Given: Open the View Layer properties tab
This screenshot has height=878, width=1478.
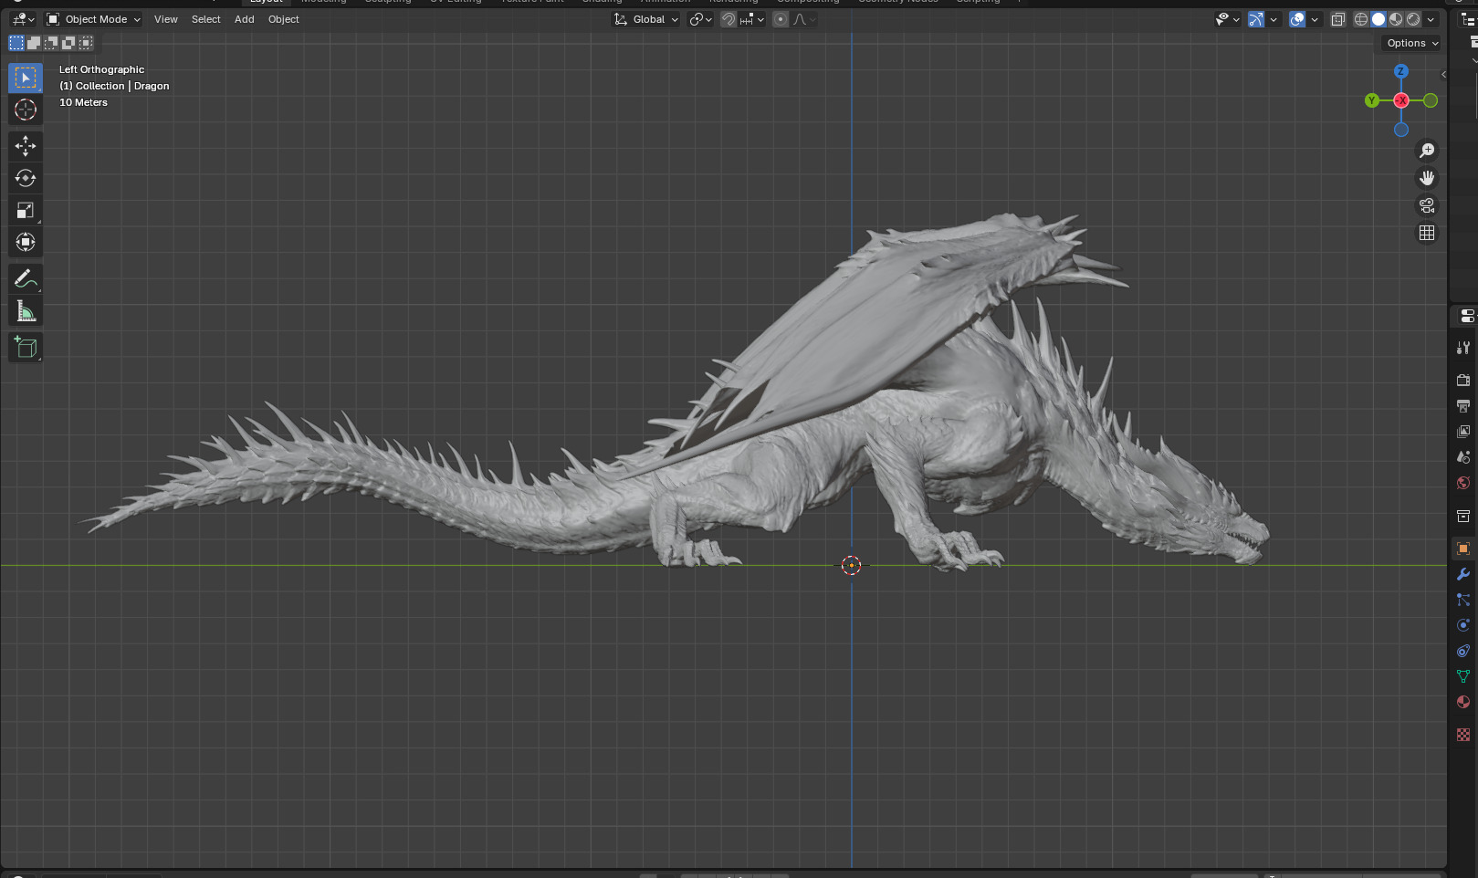Looking at the screenshot, I should pyautogui.click(x=1463, y=431).
